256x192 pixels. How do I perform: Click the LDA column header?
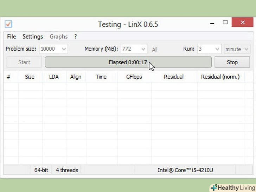(54, 77)
